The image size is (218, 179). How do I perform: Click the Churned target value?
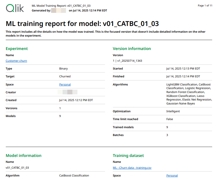[65, 76]
